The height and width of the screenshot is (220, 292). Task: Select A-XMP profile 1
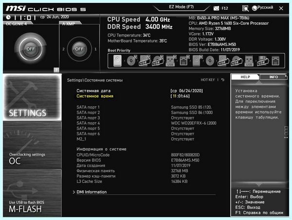95,49
